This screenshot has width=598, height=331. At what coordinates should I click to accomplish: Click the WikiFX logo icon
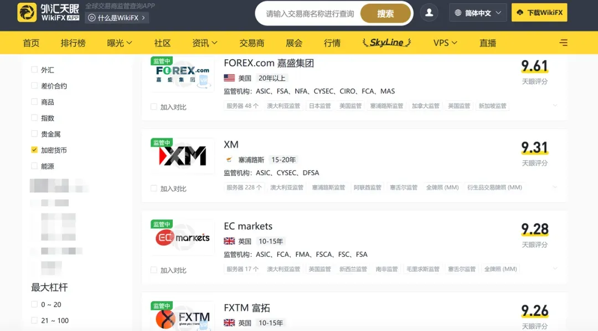pyautogui.click(x=27, y=13)
